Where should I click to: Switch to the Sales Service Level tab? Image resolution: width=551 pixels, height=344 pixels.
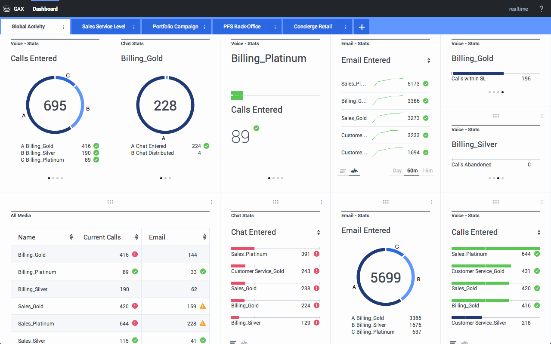(104, 27)
